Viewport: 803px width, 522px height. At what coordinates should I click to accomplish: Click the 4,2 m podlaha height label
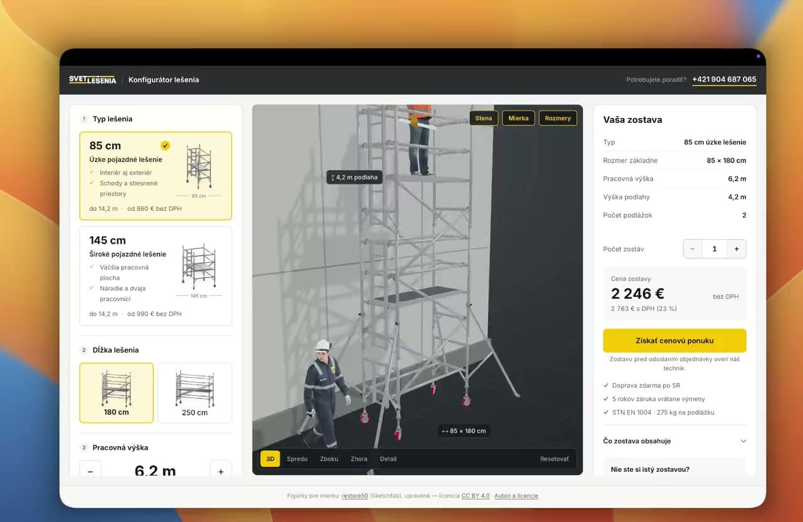pyautogui.click(x=354, y=178)
